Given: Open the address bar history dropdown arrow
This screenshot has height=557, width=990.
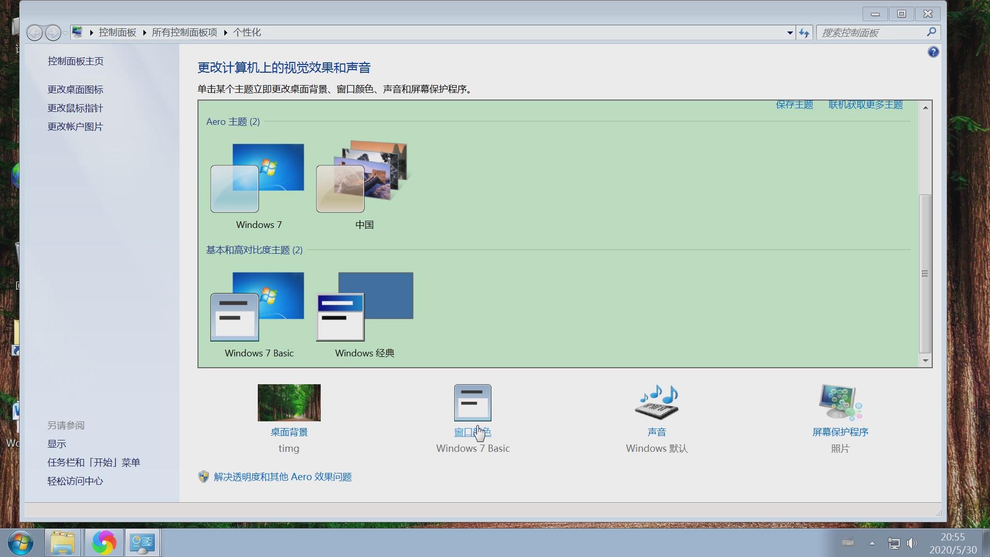Looking at the screenshot, I should 789,32.
